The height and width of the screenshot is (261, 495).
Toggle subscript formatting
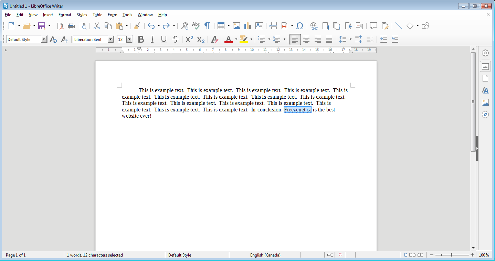201,40
